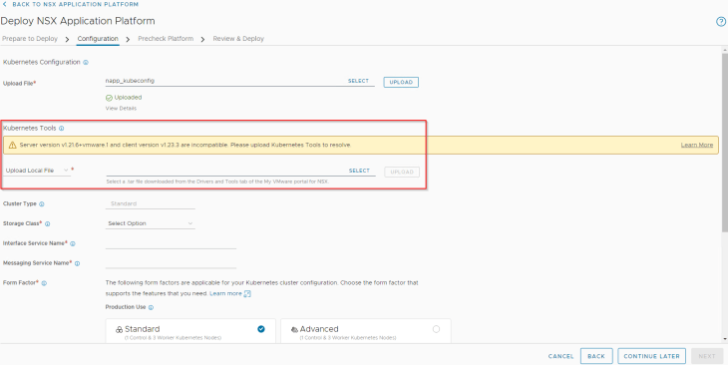Click UPLOAD button for kubeconfig file
This screenshot has height=365, width=728.
pos(401,82)
